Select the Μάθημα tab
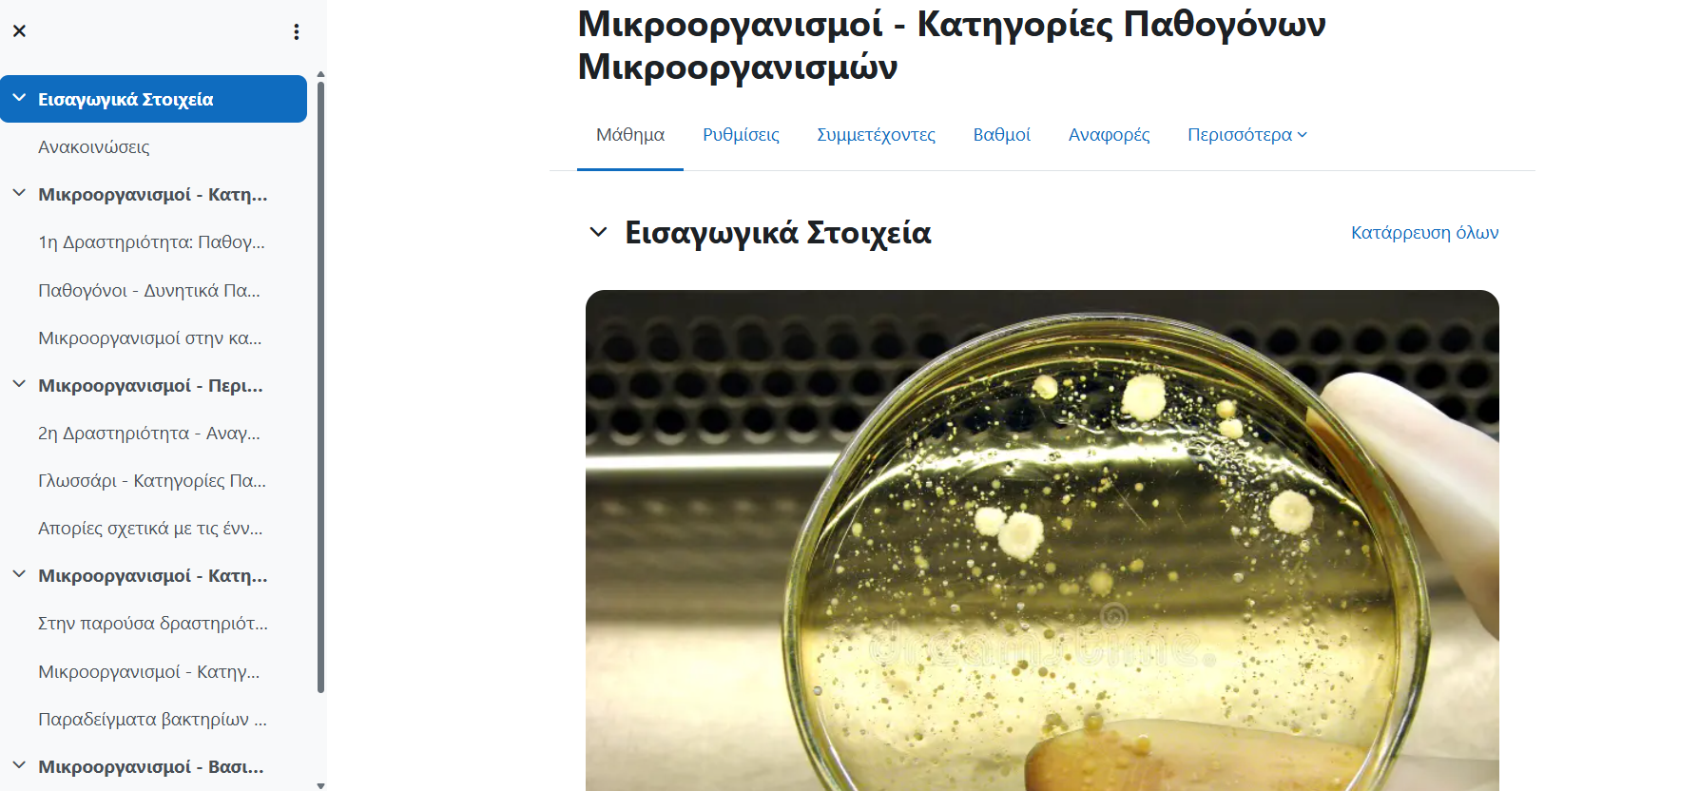Screen dimensions: 1699x791 click(x=630, y=135)
